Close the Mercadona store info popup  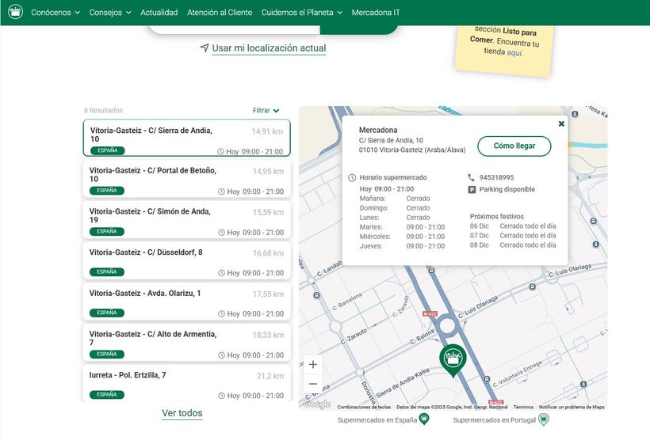[561, 123]
